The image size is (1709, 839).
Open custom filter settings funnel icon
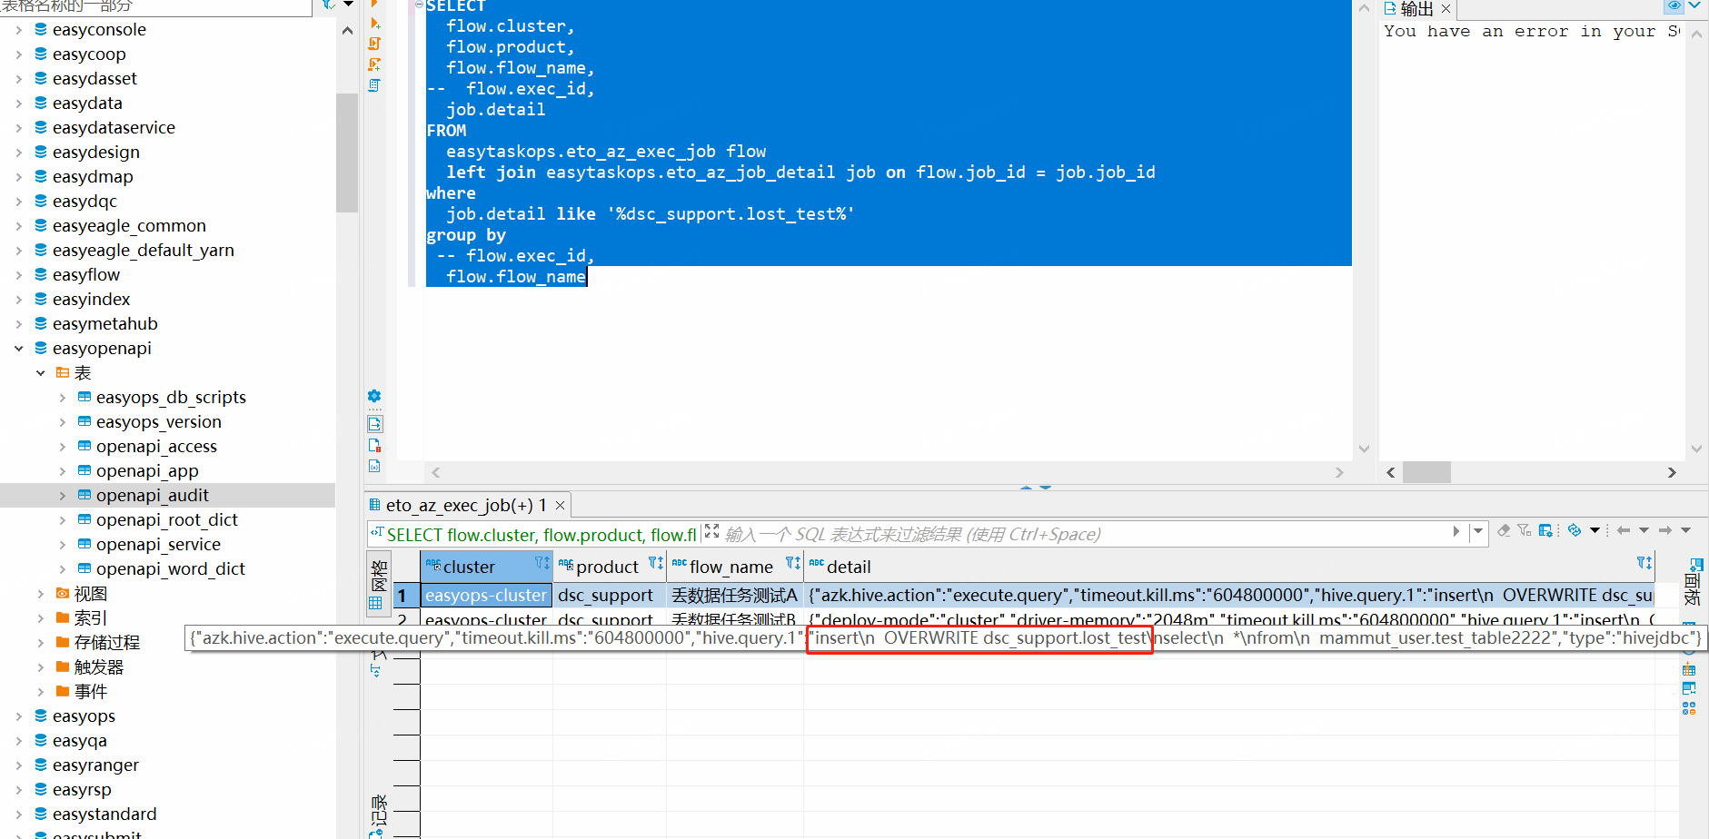[1525, 530]
